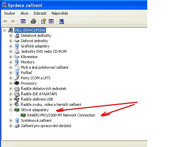Click Scan for hardware changes icon
This screenshot has height=147, width=169.
click(x=61, y=21)
